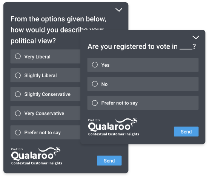
Task: Select the Slightly Liberal radio button
Action: coord(18,75)
